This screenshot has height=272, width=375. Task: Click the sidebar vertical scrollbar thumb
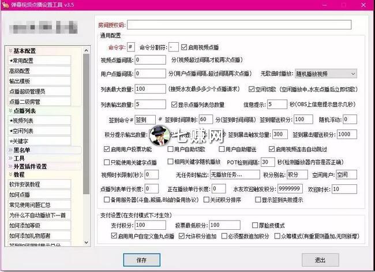tap(87, 124)
